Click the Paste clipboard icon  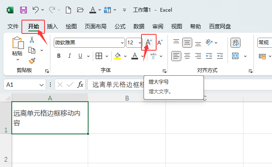point(18,43)
